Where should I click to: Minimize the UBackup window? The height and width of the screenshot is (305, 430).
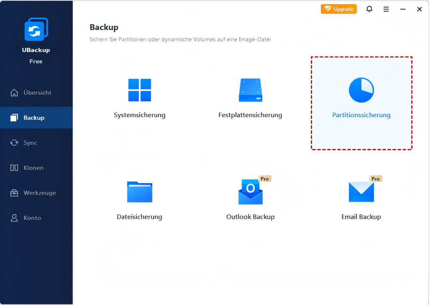403,9
